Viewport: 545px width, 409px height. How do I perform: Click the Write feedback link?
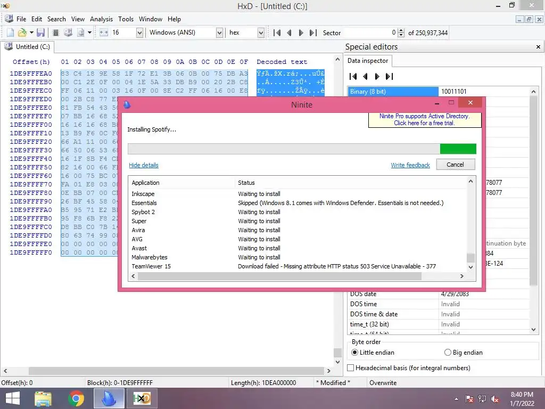point(410,165)
